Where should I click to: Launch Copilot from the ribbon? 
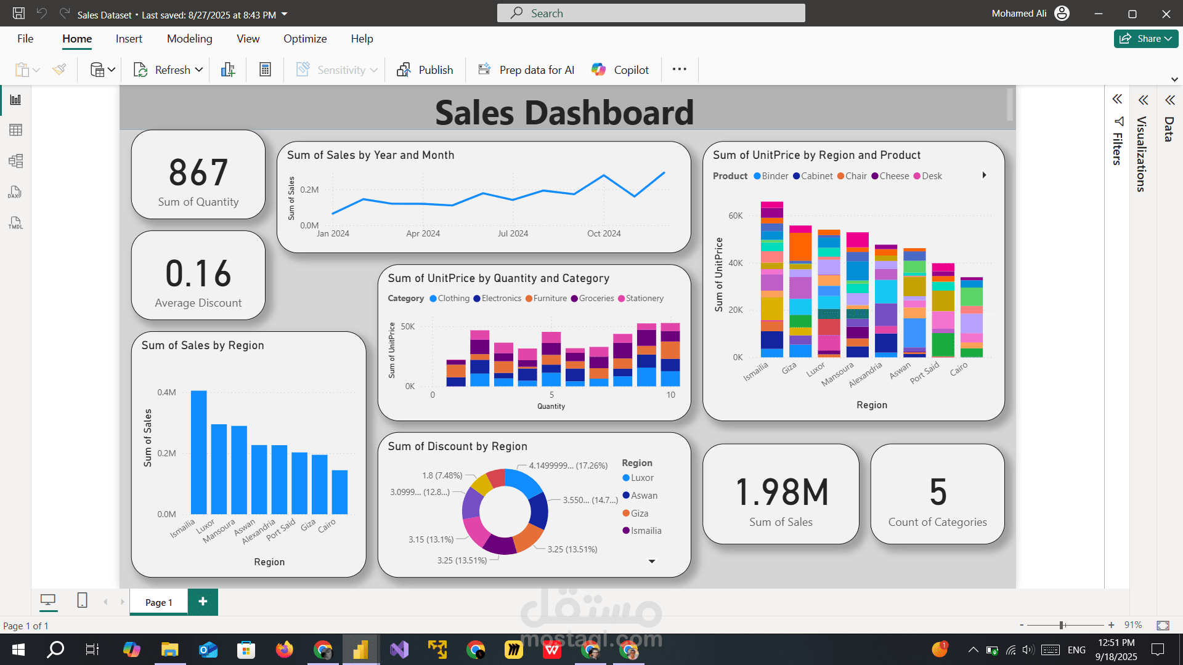620,70
